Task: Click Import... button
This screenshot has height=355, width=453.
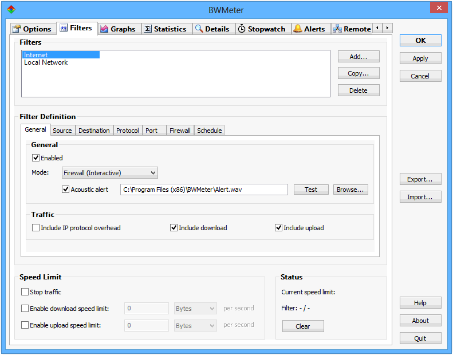Action: [420, 197]
